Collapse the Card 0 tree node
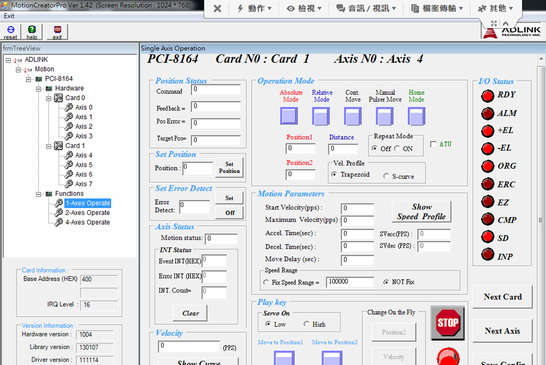The width and height of the screenshot is (546, 365). (x=49, y=98)
